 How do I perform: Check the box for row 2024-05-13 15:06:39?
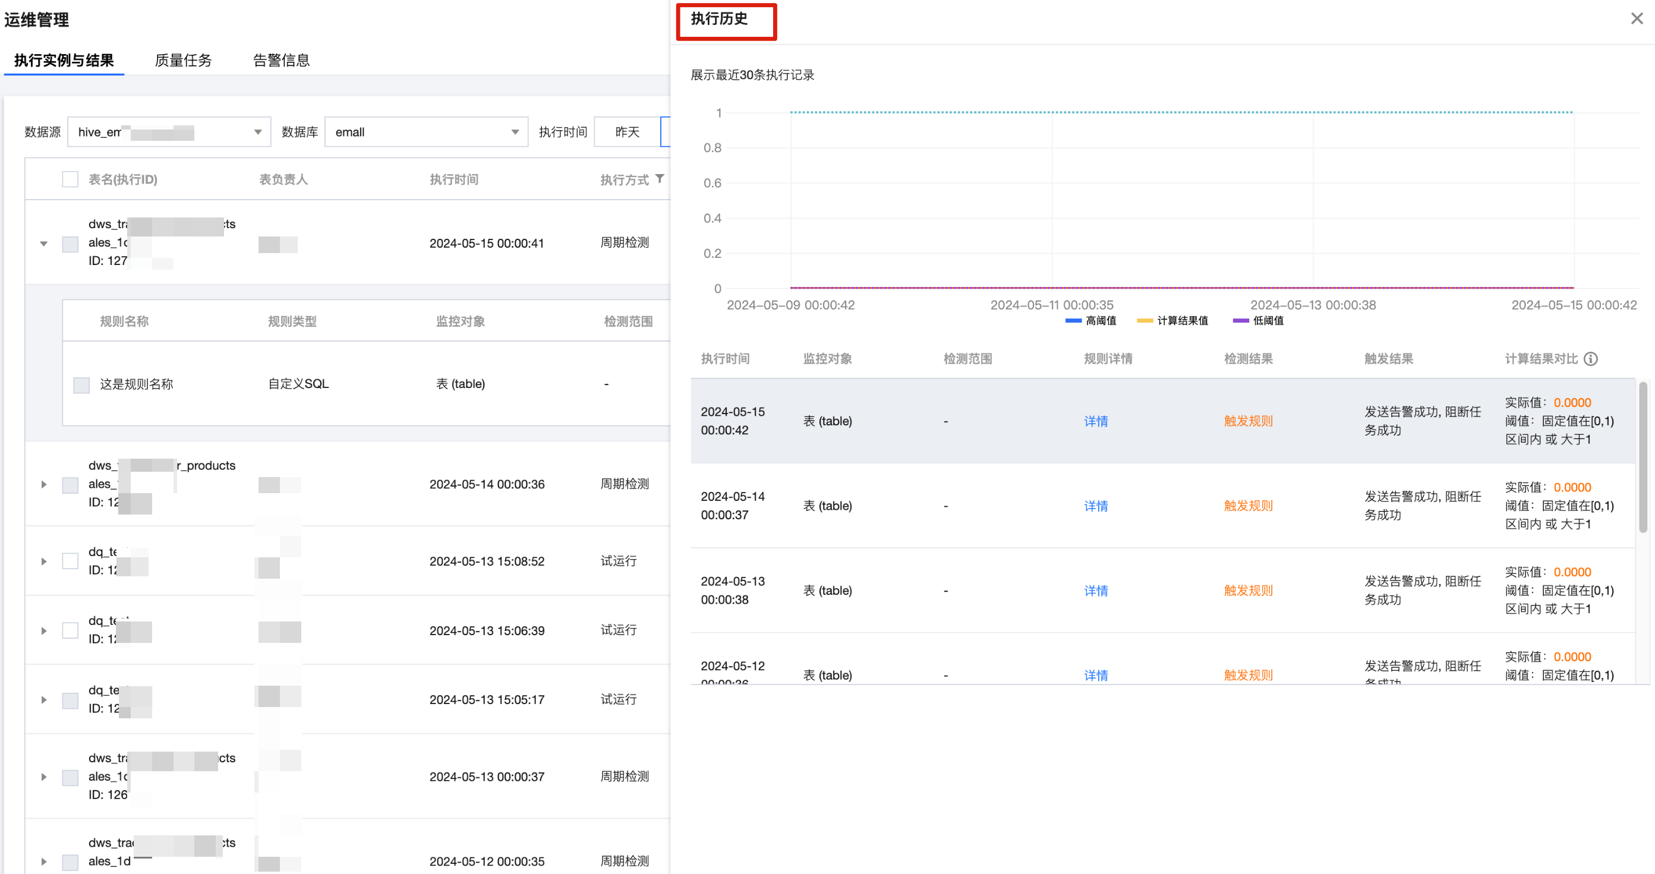(x=70, y=630)
